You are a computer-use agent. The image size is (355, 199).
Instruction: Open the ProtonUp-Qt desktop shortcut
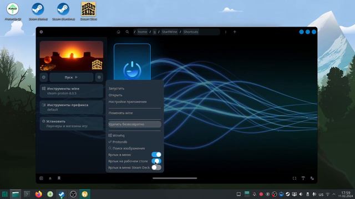(13, 11)
